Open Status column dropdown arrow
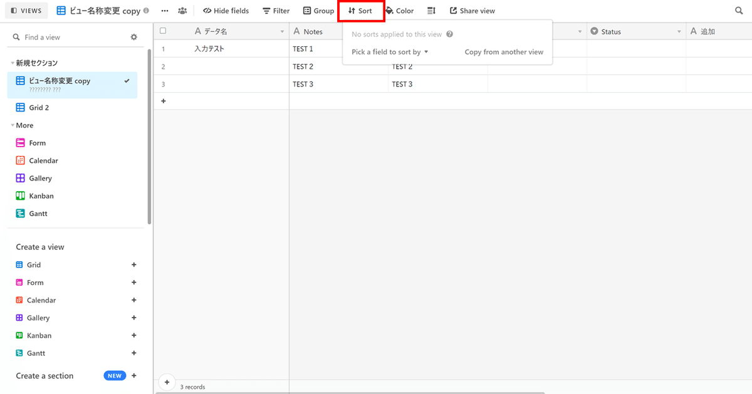 679,31
